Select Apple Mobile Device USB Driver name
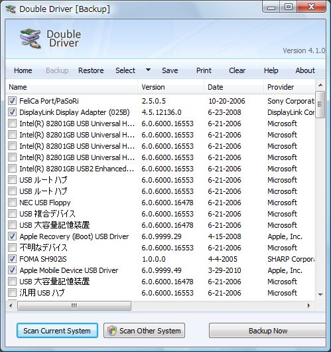Screen dimensions: 331x352 69,270
